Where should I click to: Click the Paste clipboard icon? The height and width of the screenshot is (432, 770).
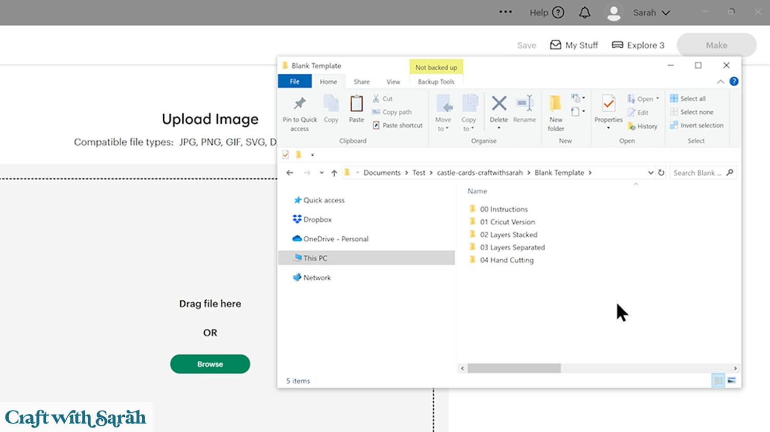click(x=356, y=104)
